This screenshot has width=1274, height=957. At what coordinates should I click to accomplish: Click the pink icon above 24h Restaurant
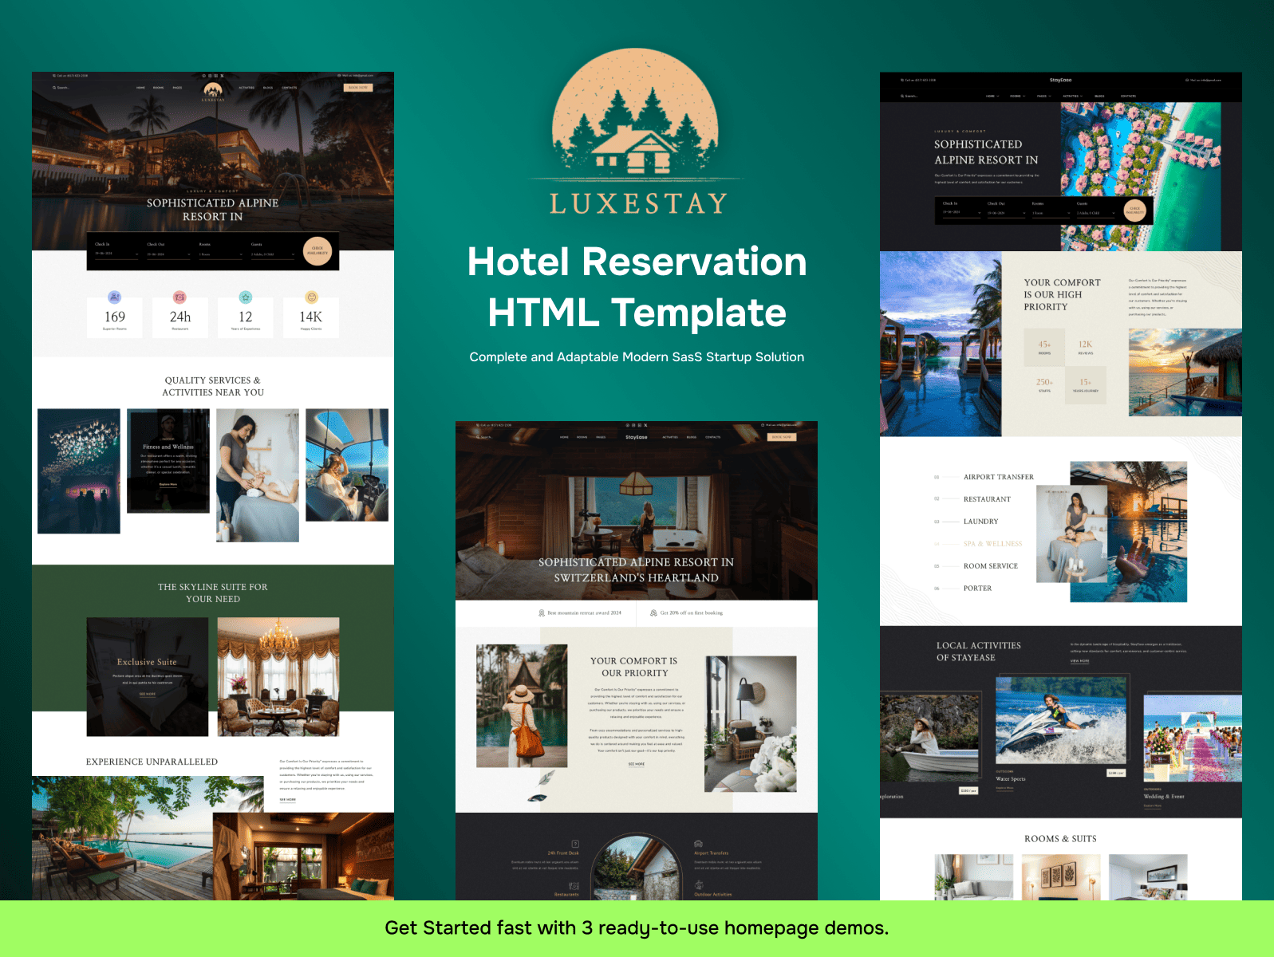click(179, 297)
